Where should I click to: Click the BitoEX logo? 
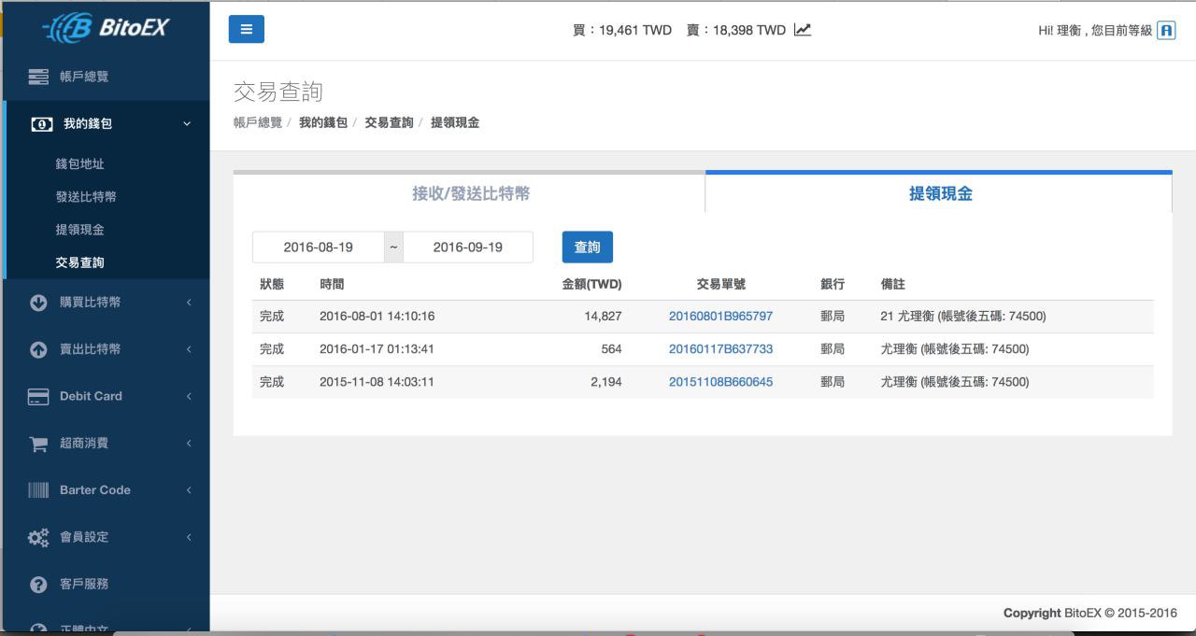(x=106, y=28)
